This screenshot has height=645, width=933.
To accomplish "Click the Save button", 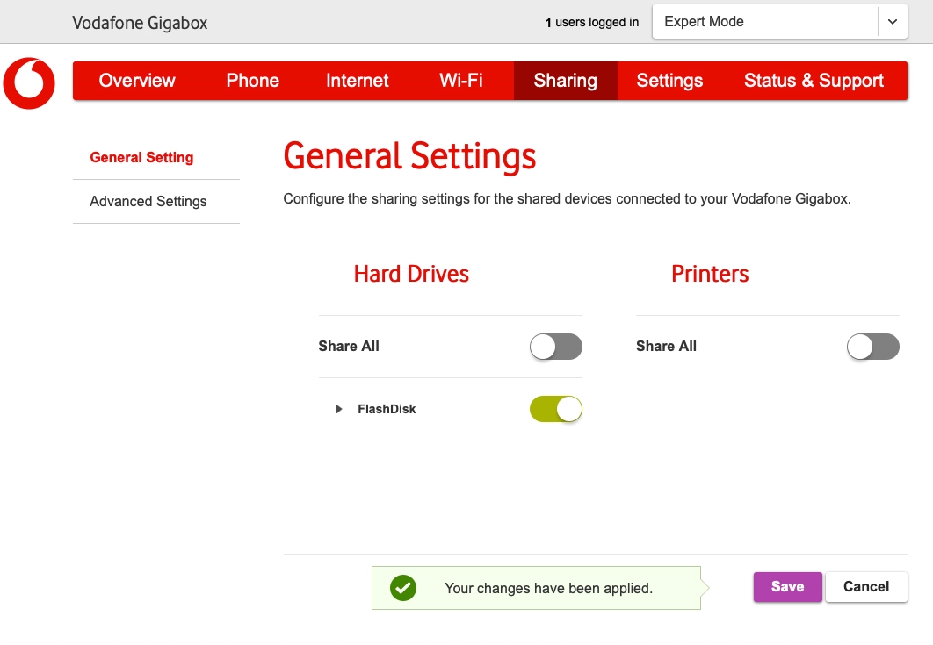I will point(787,586).
